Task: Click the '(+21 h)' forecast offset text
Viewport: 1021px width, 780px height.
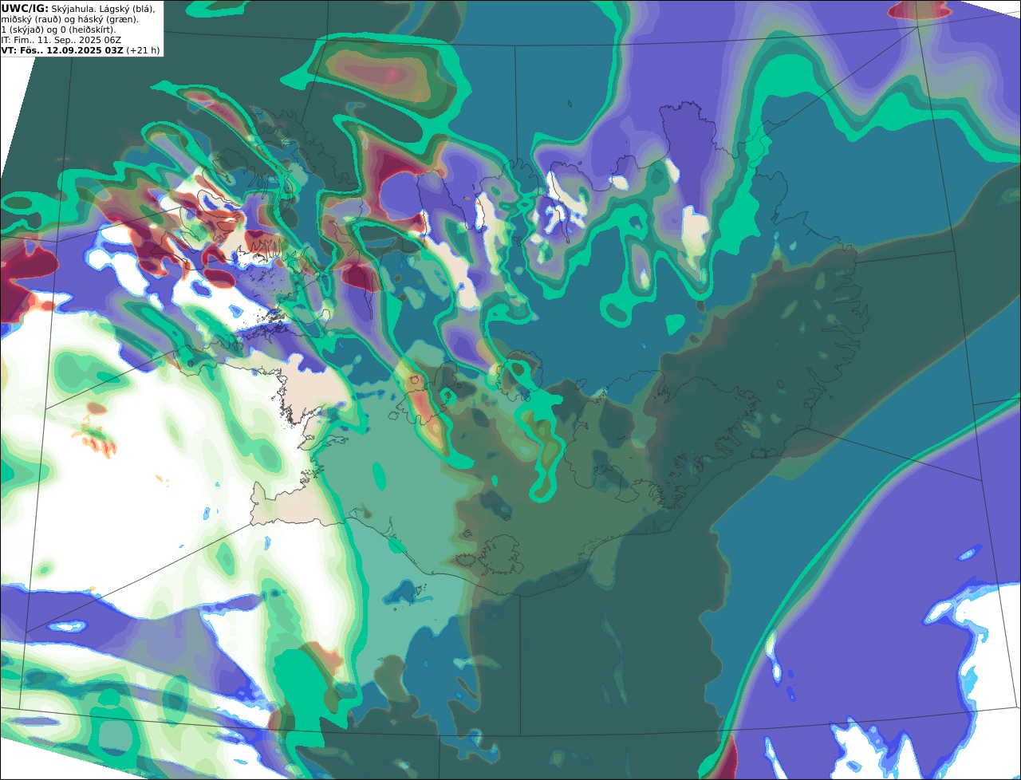Action: [143, 49]
